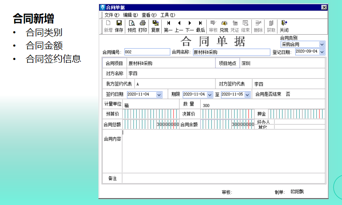
Task: Click the 对方名称 field showing 李四
Action: (x=226, y=73)
